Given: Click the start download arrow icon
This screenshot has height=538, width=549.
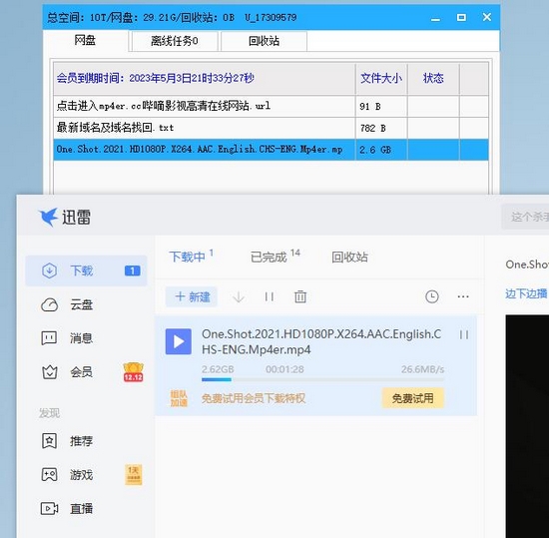Looking at the screenshot, I should point(239,296).
